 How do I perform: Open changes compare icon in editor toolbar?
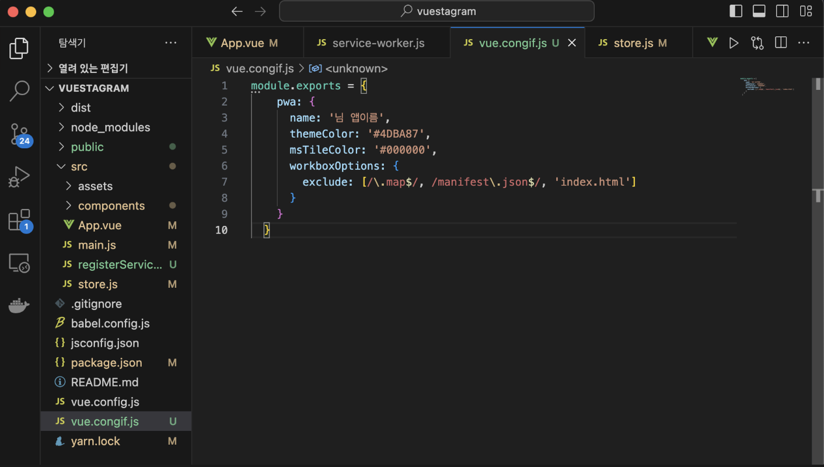pyautogui.click(x=757, y=43)
